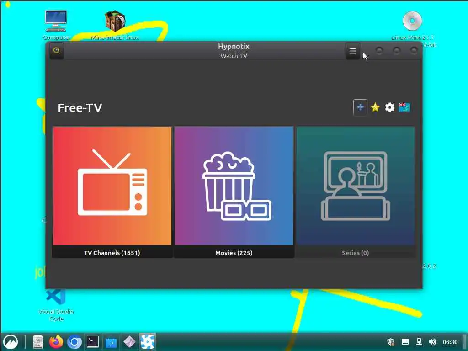Launch Firefox from the taskbar
468x351 pixels.
click(56, 342)
